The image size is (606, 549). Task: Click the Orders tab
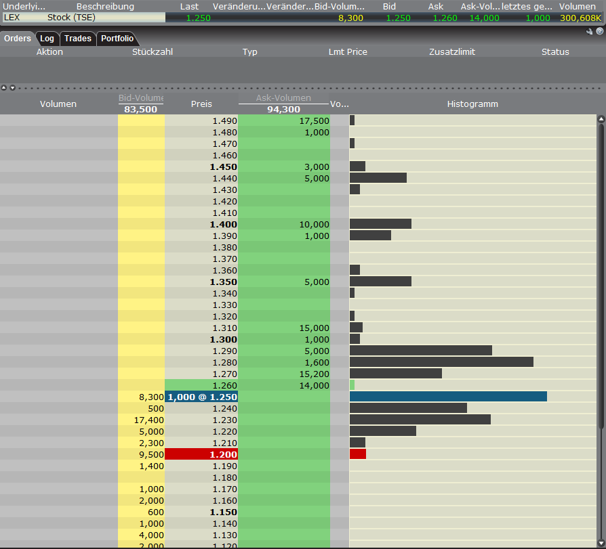click(x=18, y=39)
